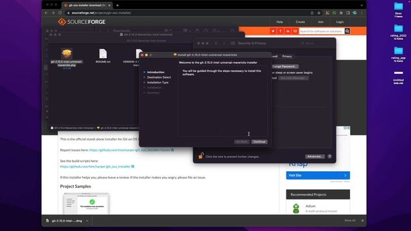Click the search for software input field
Viewport: 411px width, 231px height.
point(322,31)
